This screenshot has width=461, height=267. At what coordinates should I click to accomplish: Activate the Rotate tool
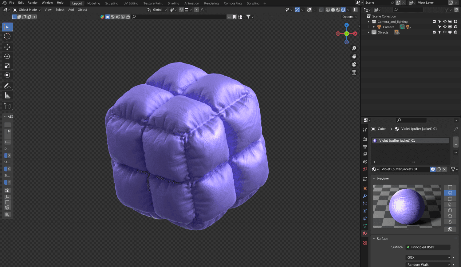pos(7,56)
